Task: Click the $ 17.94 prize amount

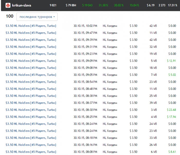Action: [172, 117]
